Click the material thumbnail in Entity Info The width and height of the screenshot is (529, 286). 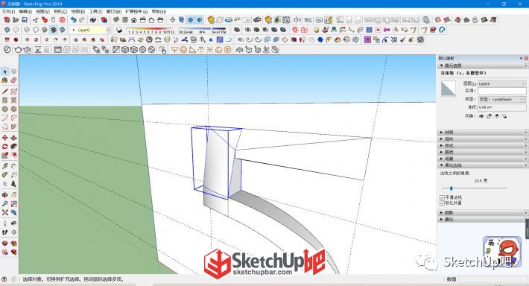click(449, 89)
